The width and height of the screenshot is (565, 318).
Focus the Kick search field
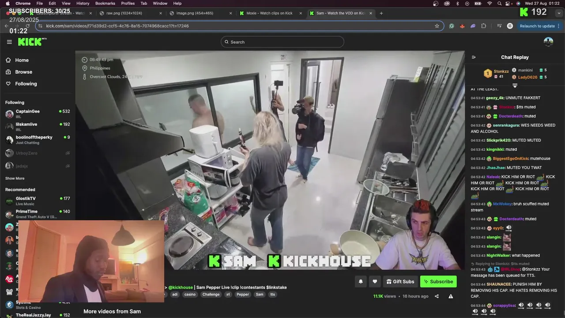point(282,42)
